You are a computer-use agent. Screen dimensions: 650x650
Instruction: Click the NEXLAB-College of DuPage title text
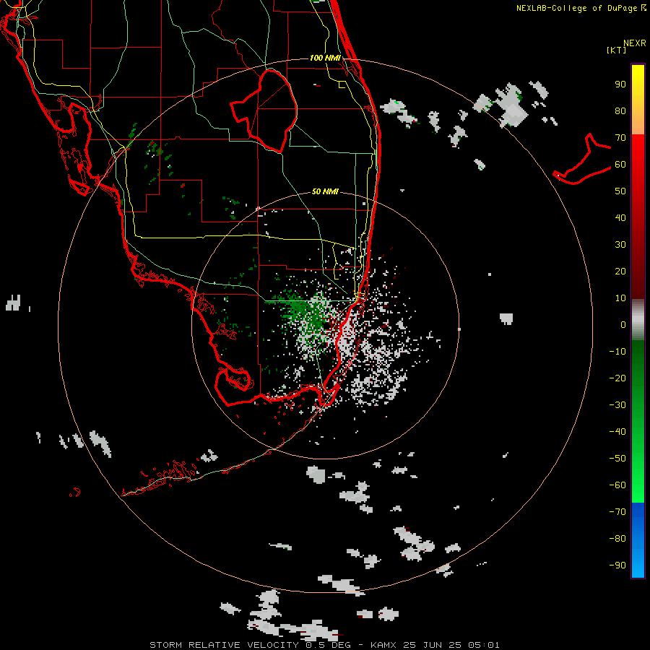coord(576,8)
